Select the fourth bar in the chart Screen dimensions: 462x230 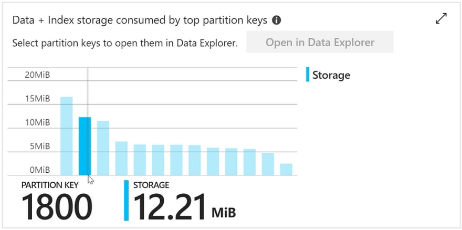(121, 159)
